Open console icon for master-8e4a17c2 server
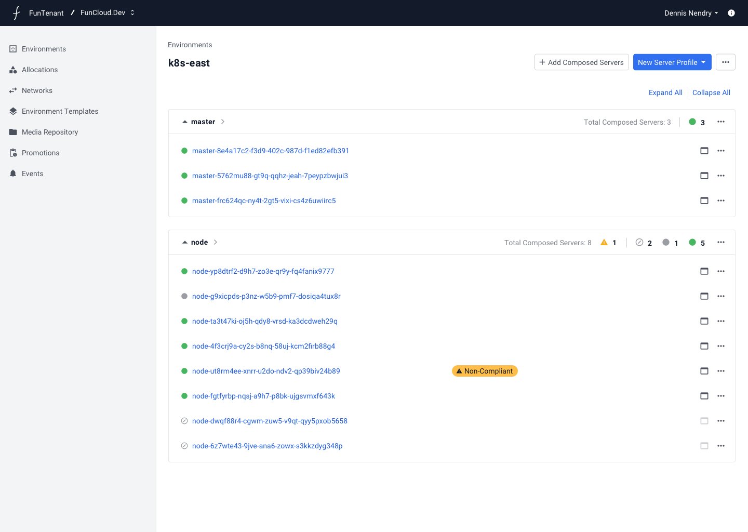 [x=704, y=151]
